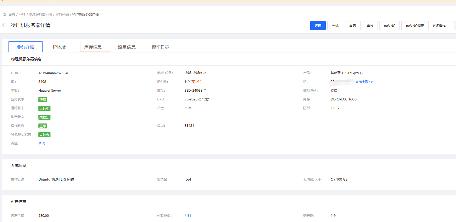Open 业务 in the breadcrumb path
This screenshot has height=222, width=456.
point(22,15)
